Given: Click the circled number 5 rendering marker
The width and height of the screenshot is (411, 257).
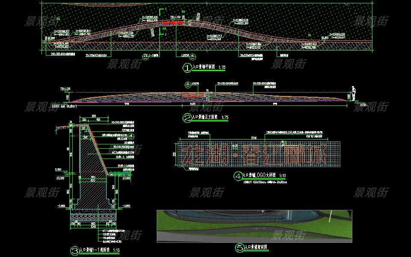Looking at the screenshot, I should click(x=240, y=248).
